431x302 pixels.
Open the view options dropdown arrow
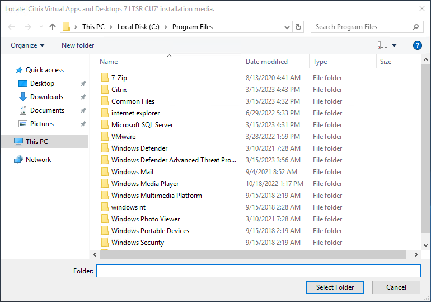coord(394,45)
